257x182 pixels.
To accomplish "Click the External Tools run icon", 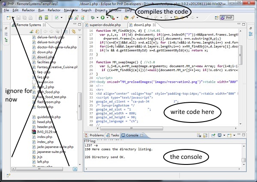I will tap(112, 18).
